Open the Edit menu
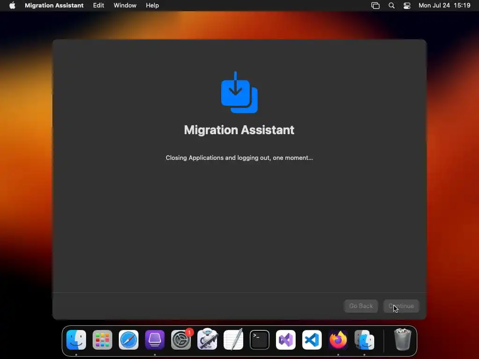479x359 pixels. coord(98,6)
